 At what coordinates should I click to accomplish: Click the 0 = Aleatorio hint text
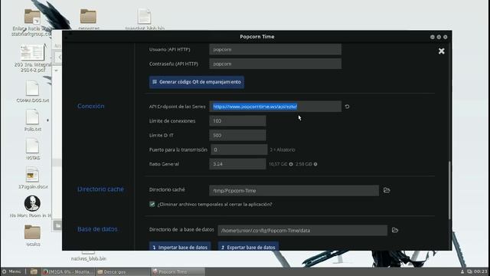[283, 150]
